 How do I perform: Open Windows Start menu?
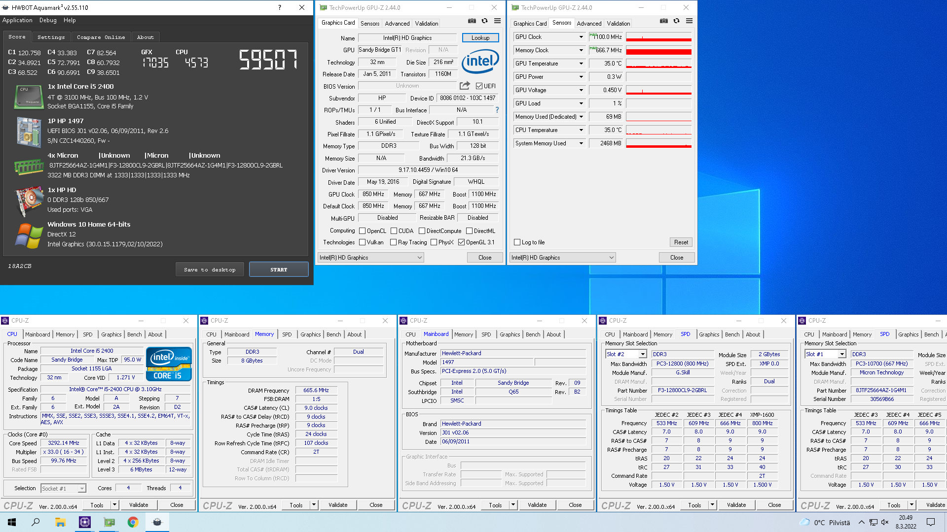[12, 522]
